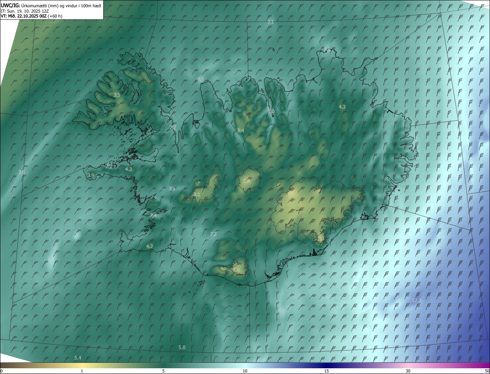Click the map value 12.3
Screen dimensions: 490x374
[x=416, y=301]
